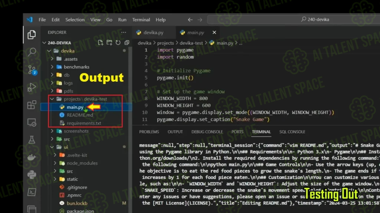Open Source Control view with the 2 badge

coord(32,70)
